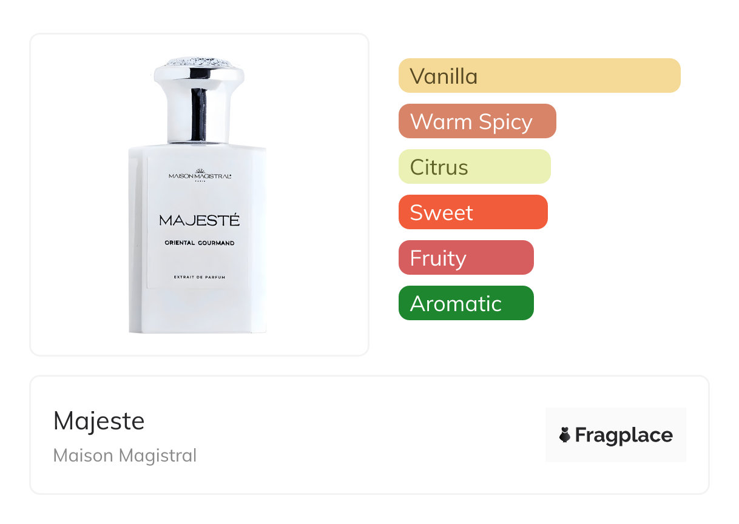Viewport: 739px width, 524px height.
Task: Open the Majeste perfume title
Action: 99,420
